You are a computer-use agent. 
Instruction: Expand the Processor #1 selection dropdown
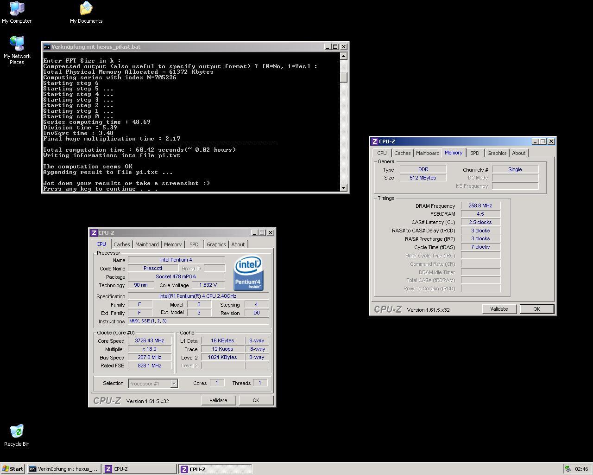click(x=174, y=384)
